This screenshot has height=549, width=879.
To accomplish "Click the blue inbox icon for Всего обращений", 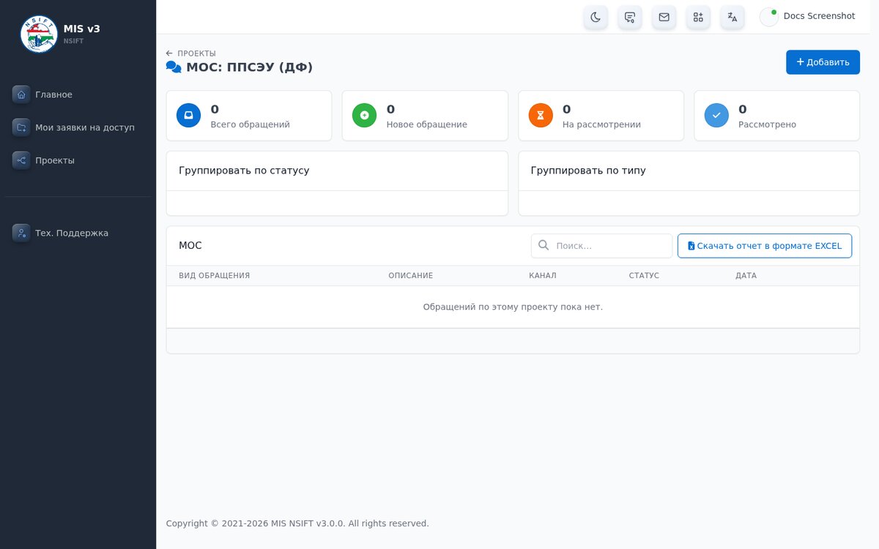I will point(188,116).
